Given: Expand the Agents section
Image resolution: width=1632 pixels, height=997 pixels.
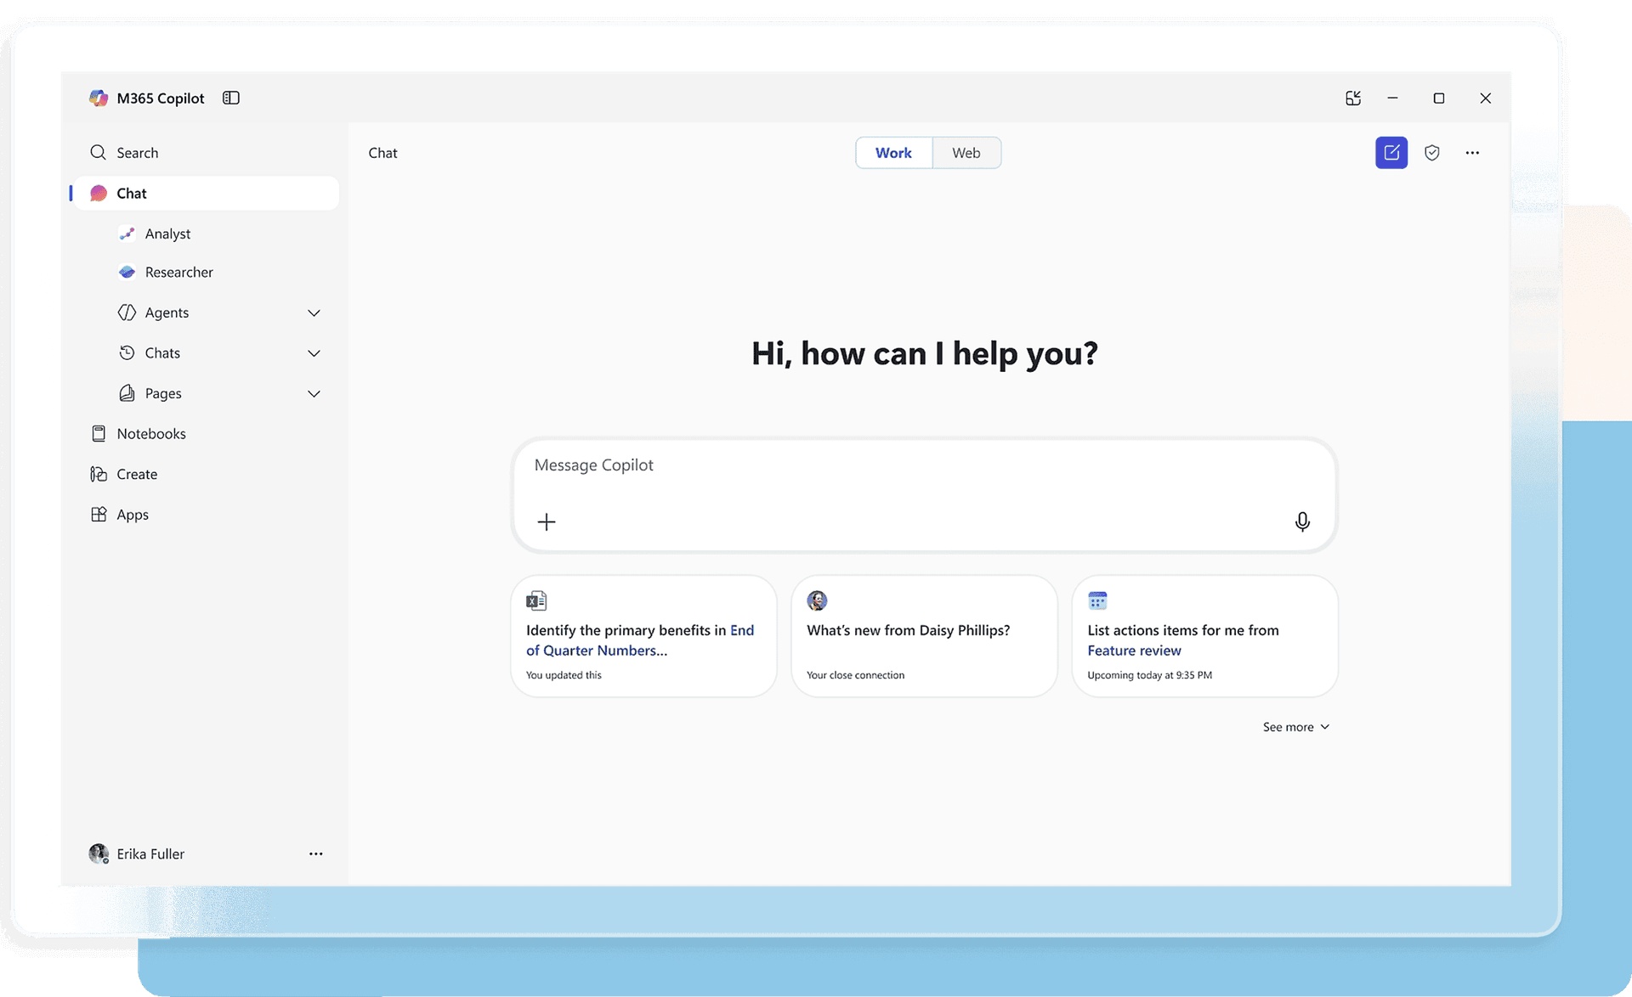Looking at the screenshot, I should click(x=314, y=313).
